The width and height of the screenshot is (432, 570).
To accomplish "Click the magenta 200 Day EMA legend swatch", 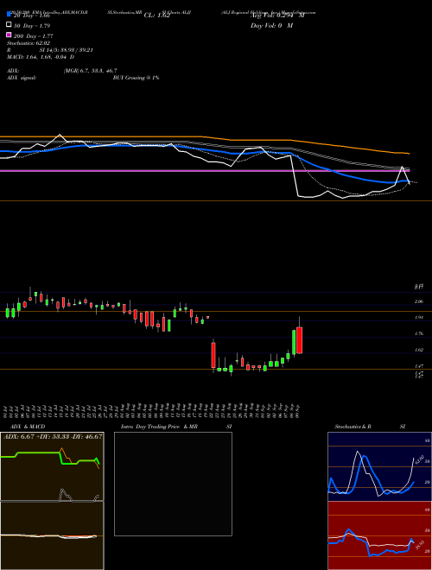I will pyautogui.click(x=10, y=35).
